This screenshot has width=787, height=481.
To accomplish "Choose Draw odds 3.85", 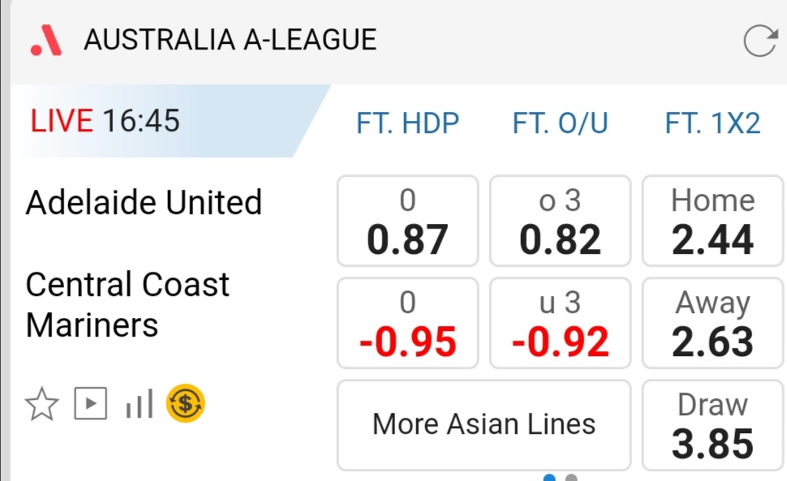I will (x=713, y=425).
